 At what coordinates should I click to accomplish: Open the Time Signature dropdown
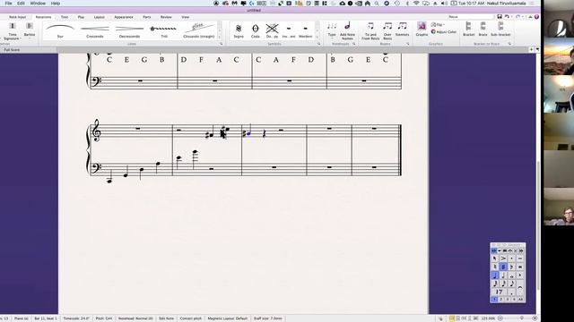coord(12,30)
